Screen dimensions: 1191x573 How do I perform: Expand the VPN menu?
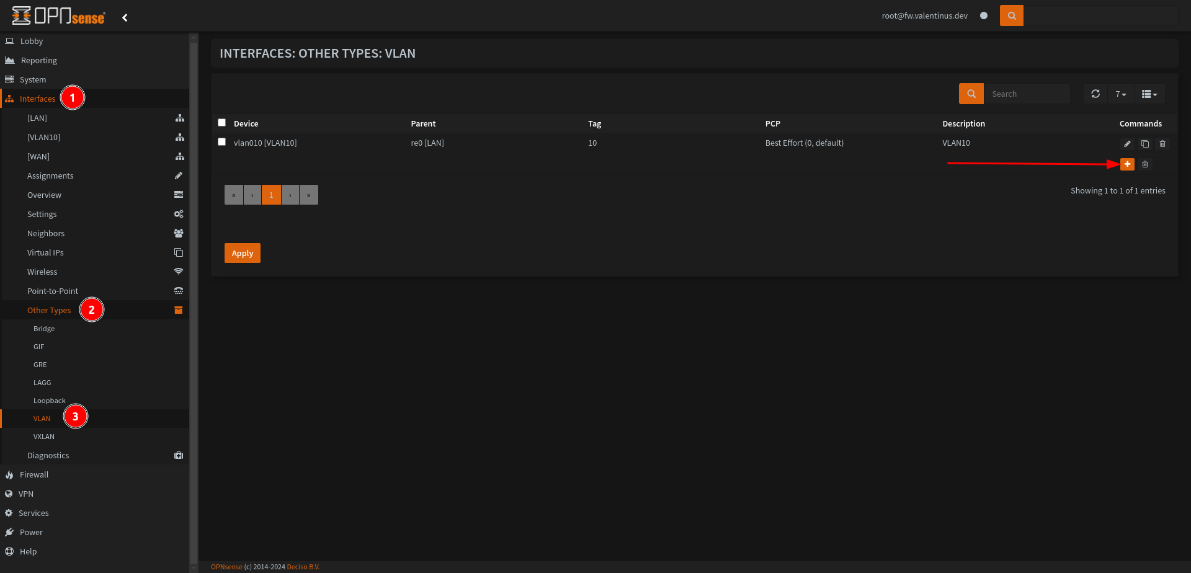[x=26, y=494]
